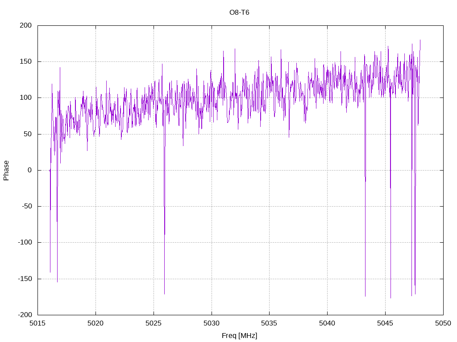Screen dimensions: 457x342
Task: Click y-axis tick label 150
Action: pos(25,61)
